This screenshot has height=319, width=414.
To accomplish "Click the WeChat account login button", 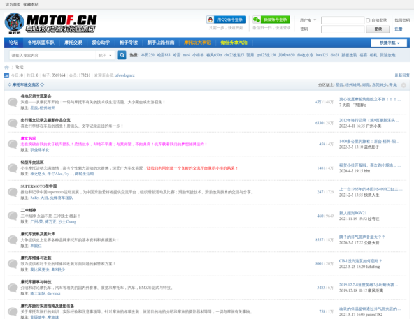I will [271, 20].
